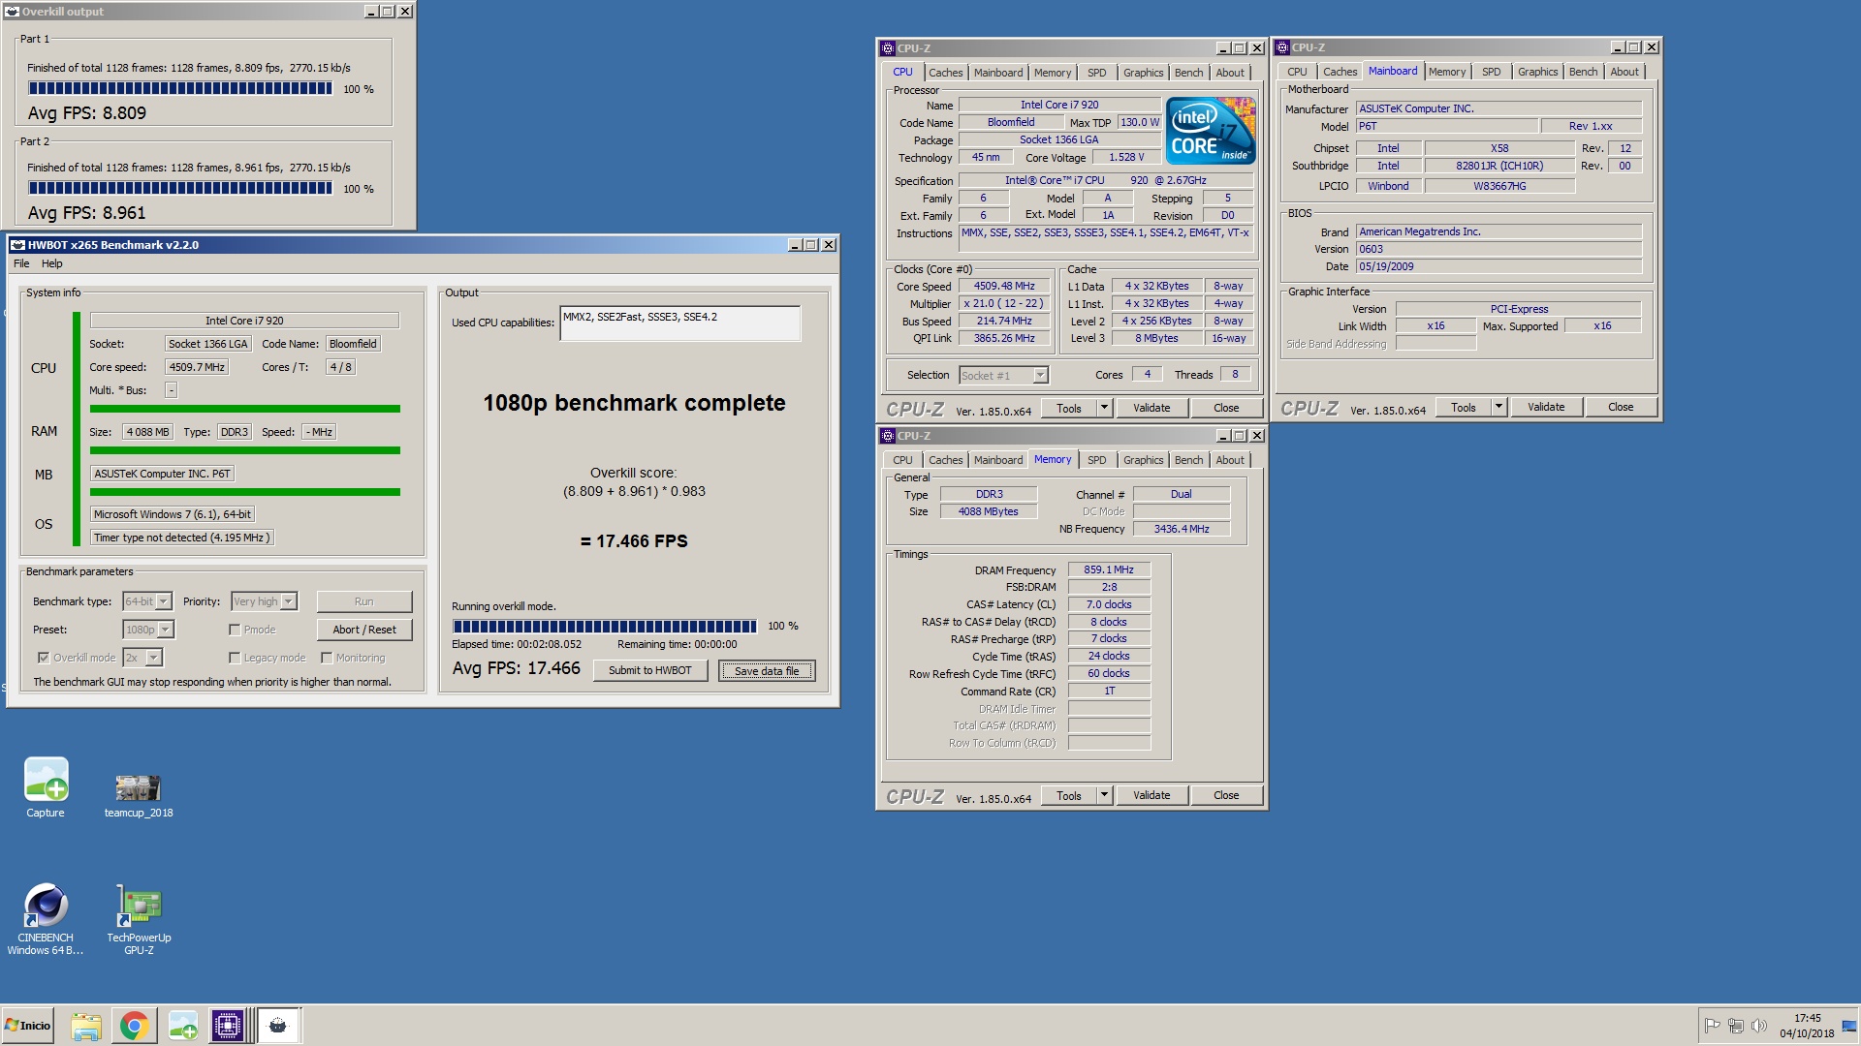Click Submit to HWBOT button
1861x1046 pixels.
[x=650, y=670]
